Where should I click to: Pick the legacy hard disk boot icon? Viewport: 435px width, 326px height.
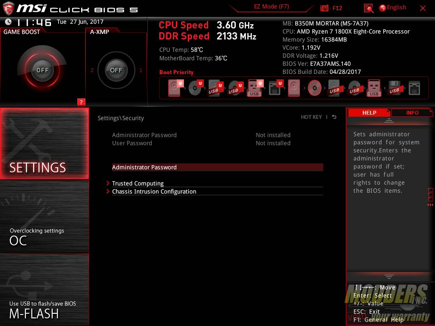pyautogui.click(x=294, y=88)
